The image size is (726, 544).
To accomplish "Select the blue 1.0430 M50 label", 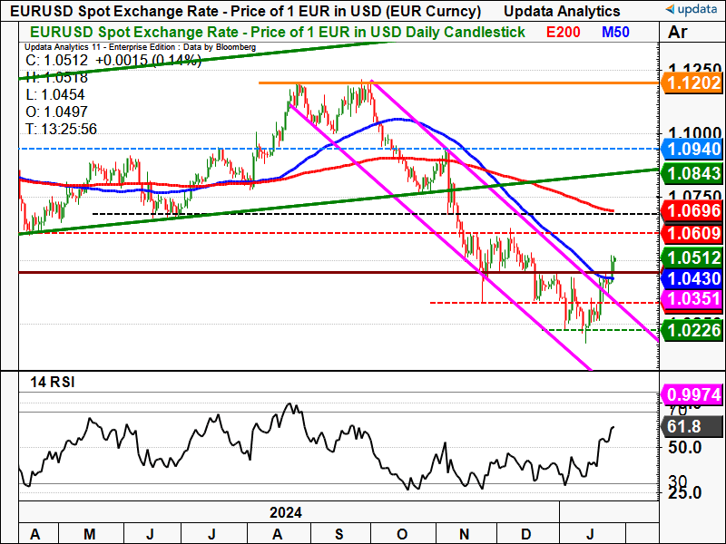I will point(692,278).
